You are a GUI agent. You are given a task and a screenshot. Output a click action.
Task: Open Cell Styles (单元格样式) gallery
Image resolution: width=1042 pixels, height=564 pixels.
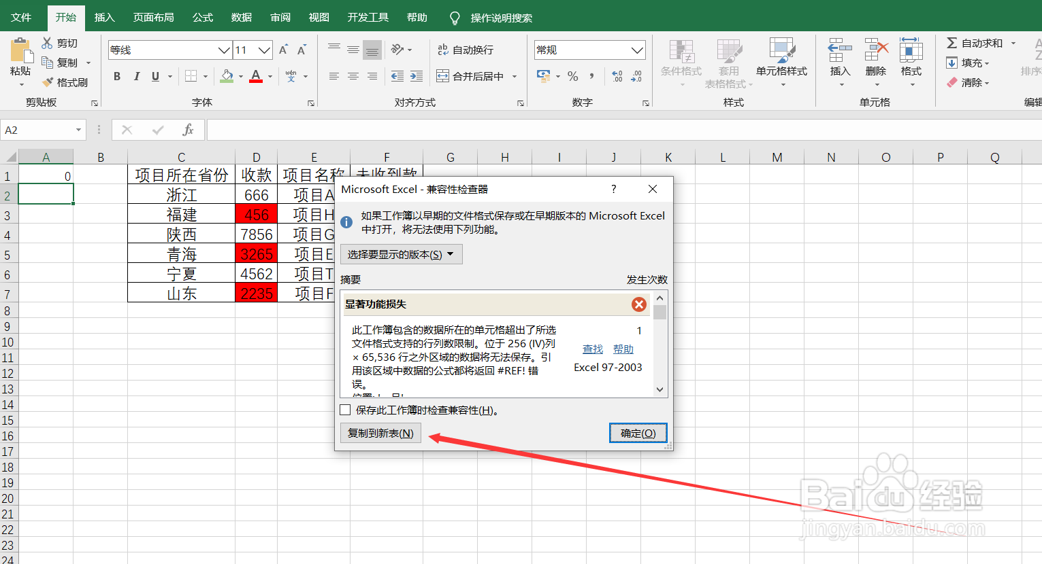pos(782,63)
